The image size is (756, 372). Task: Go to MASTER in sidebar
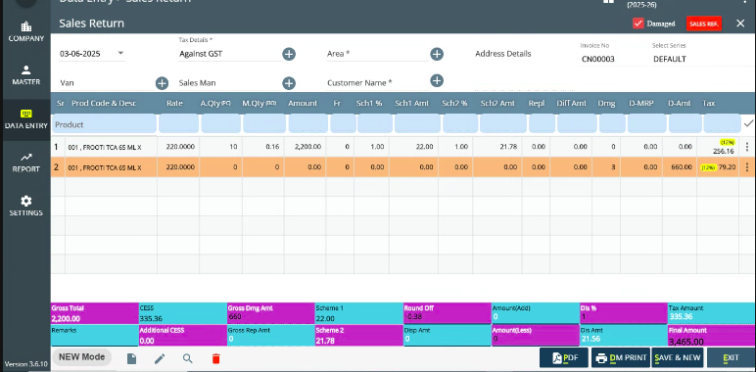tap(26, 75)
